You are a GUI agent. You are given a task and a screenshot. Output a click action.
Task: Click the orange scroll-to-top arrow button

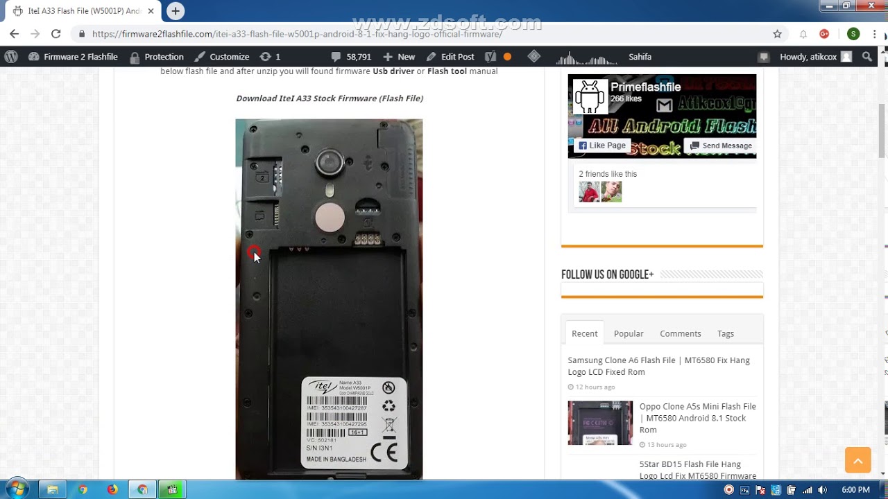pyautogui.click(x=857, y=460)
